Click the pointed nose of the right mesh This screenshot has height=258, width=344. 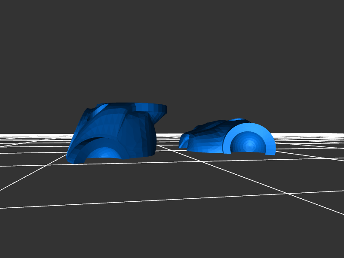pos(182,142)
